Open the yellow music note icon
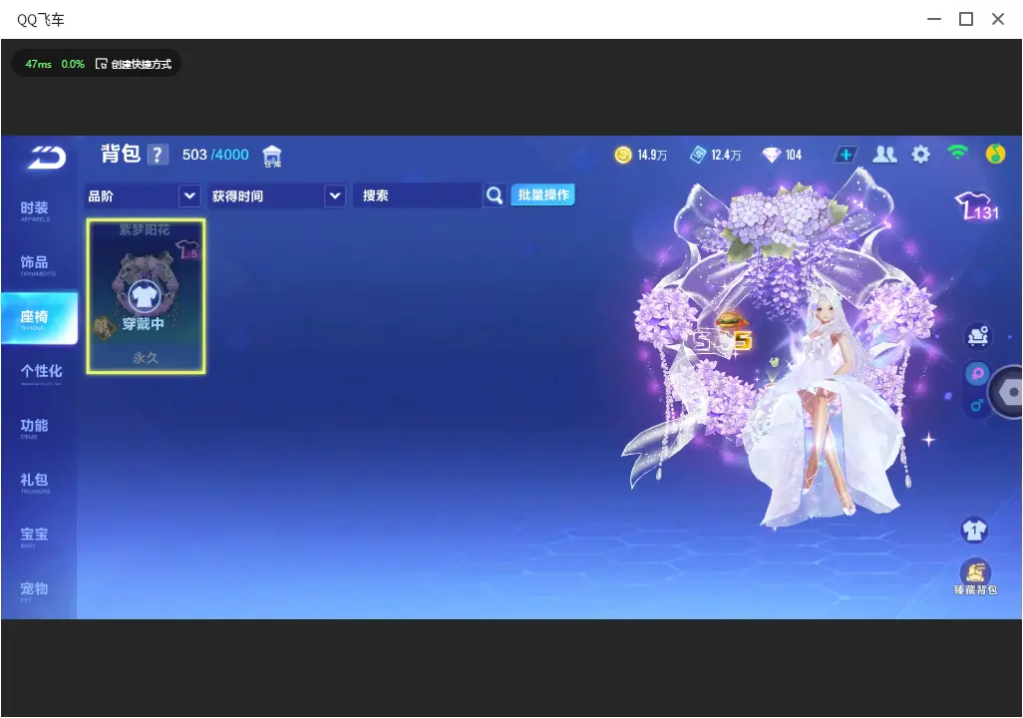The height and width of the screenshot is (718, 1023). (995, 154)
